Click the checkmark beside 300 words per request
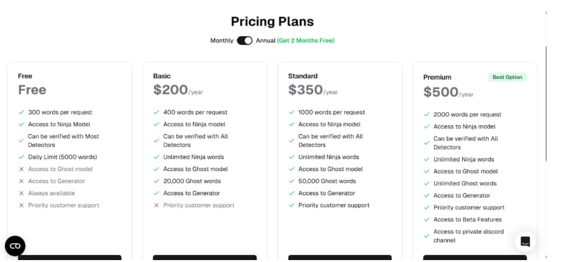The height and width of the screenshot is (262, 562). 21,113
